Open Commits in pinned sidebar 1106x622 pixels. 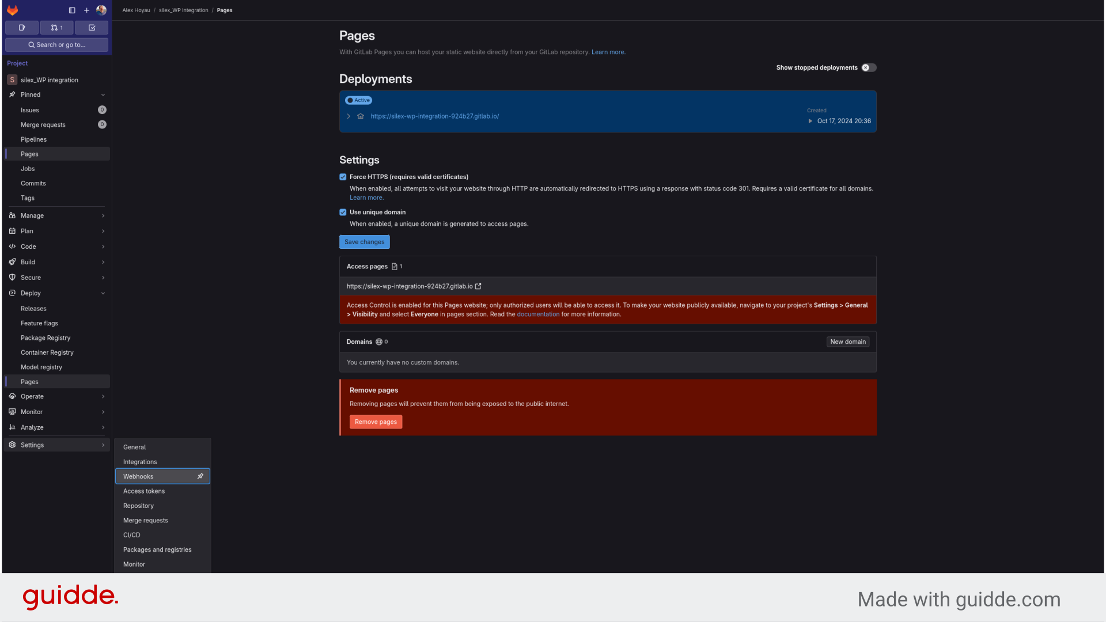pos(57,183)
